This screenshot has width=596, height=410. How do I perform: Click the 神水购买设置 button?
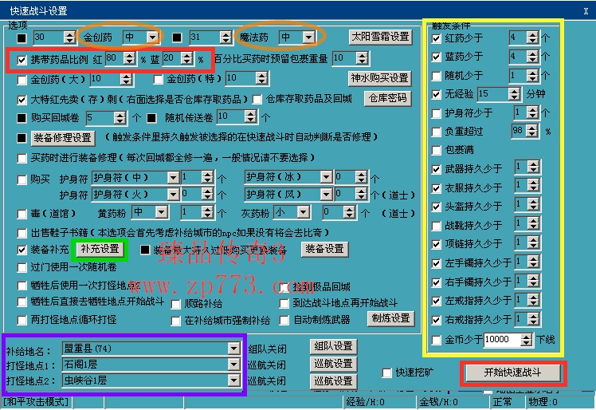click(x=379, y=78)
